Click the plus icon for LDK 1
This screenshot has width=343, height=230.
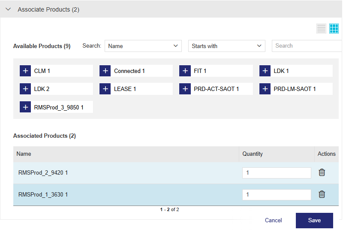[x=265, y=71]
